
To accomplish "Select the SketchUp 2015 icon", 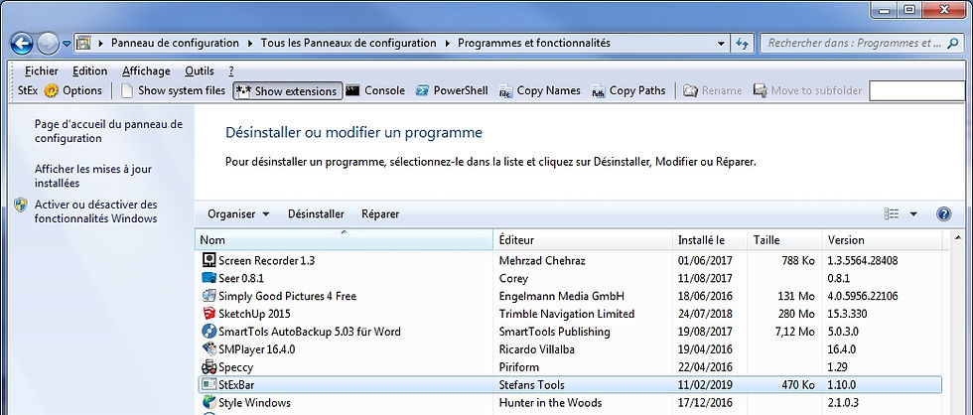I will [x=209, y=314].
